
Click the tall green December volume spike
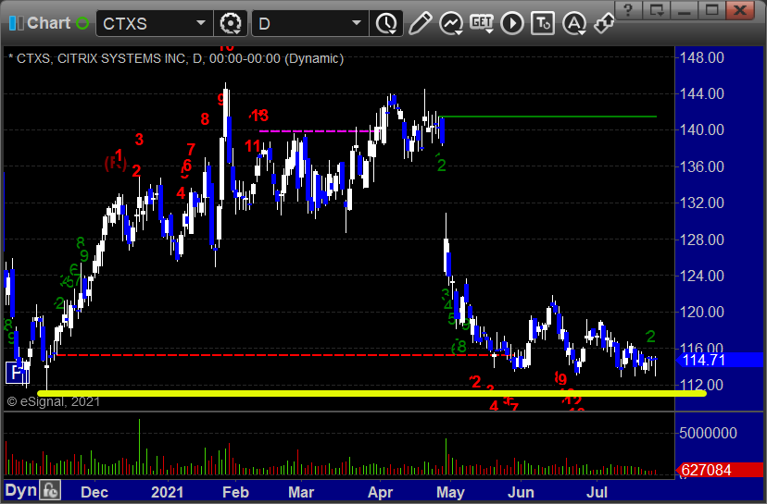pos(139,447)
